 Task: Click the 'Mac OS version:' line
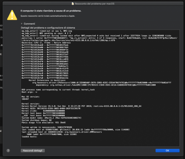(31, 97)
